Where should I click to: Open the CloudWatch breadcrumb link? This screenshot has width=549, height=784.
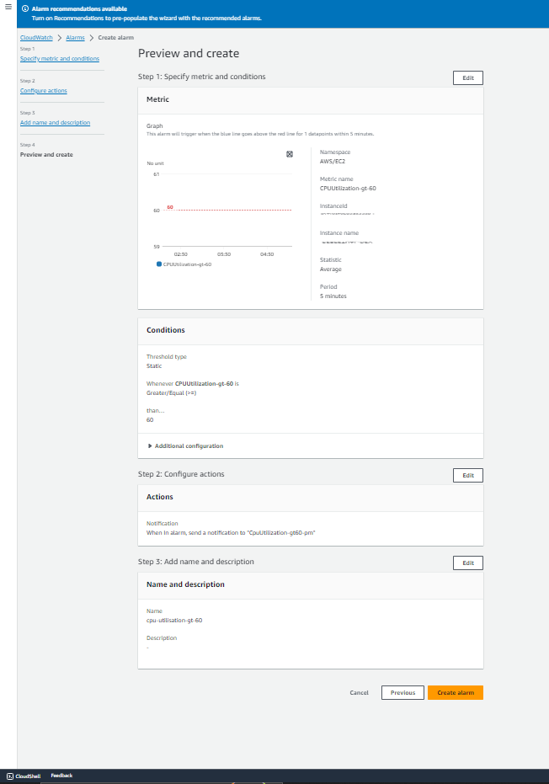click(36, 38)
